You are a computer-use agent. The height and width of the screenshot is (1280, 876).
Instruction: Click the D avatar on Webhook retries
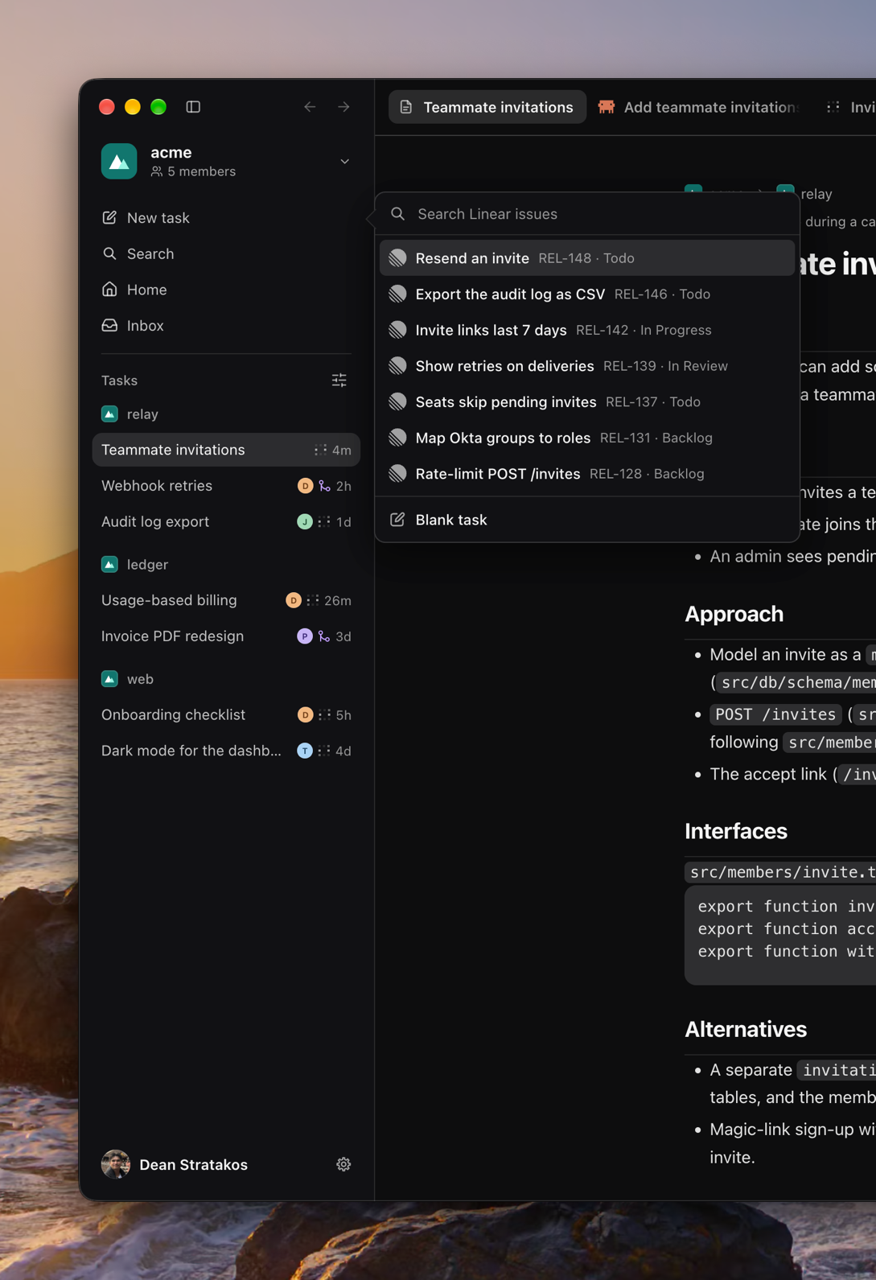305,486
